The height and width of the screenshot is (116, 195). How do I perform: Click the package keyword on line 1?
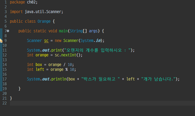coord(17,2)
